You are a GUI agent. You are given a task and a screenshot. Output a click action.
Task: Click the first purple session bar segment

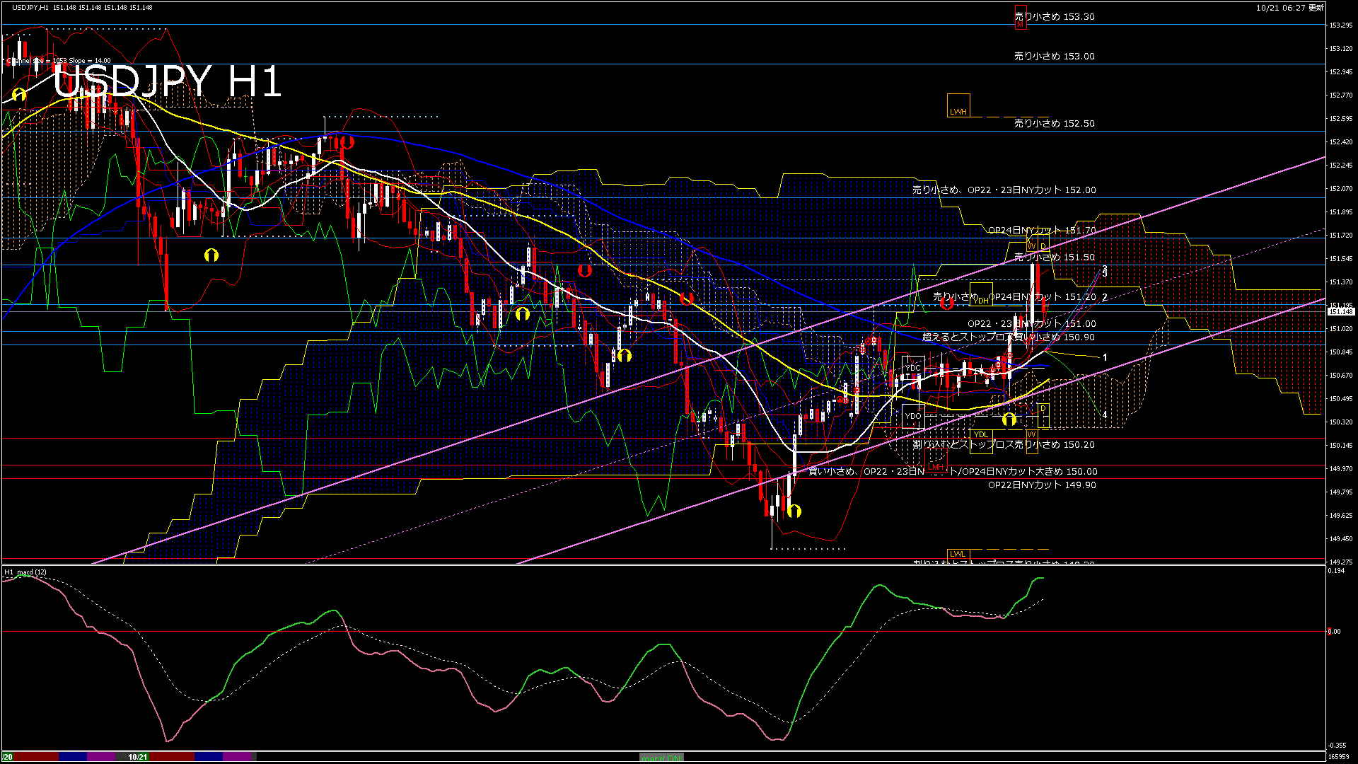pyautogui.click(x=100, y=757)
